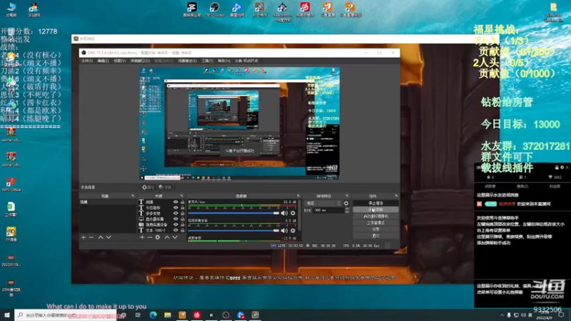Decrease transition duration with down arrow
Screen dimensions: 571x321
(x=347, y=212)
